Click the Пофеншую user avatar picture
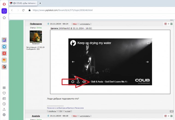Viewport: 175px width, 120px height. (x=36, y=37)
